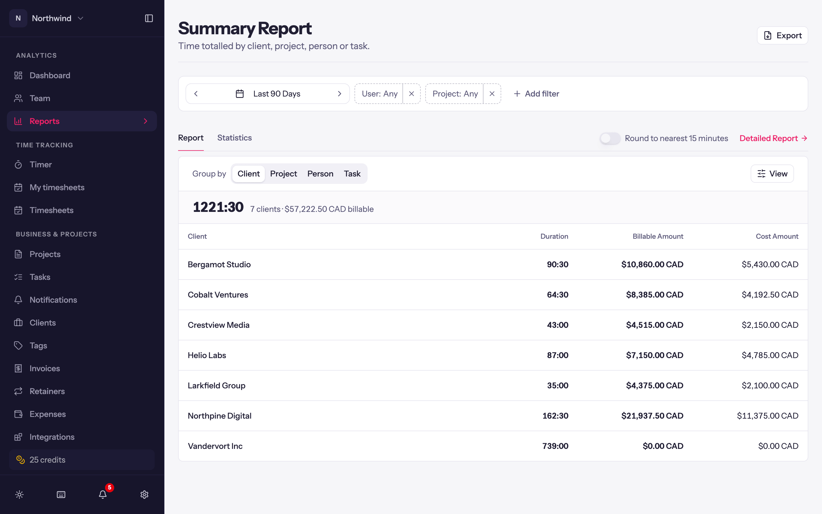Open the Clients page
The height and width of the screenshot is (514, 822).
coord(82,323)
